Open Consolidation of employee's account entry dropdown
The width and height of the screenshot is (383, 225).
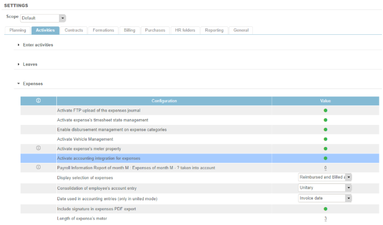click(348, 188)
